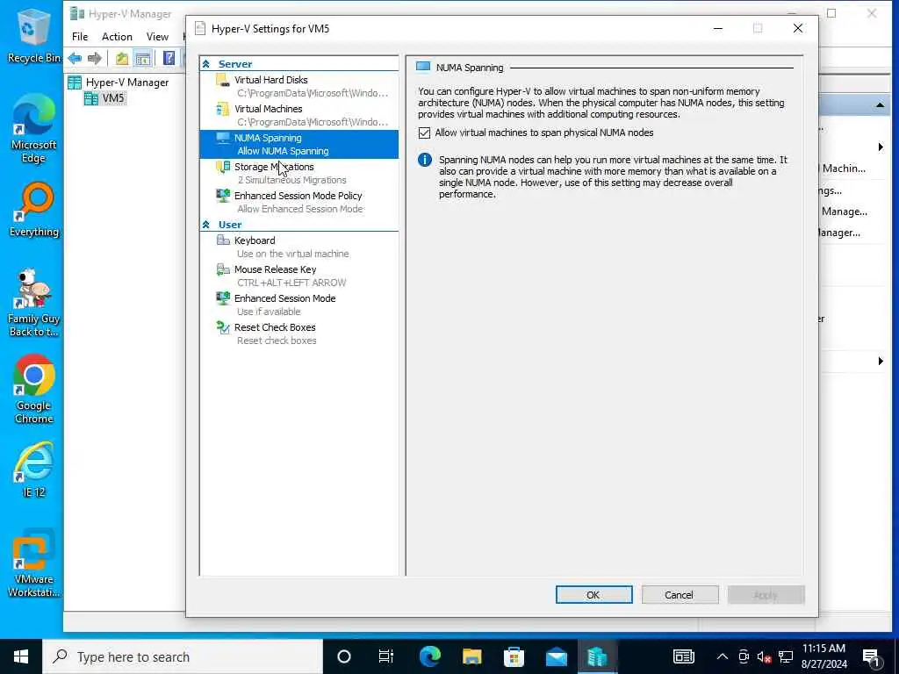Open Everything search desktop shortcut
This screenshot has width=899, height=674.
point(33,210)
